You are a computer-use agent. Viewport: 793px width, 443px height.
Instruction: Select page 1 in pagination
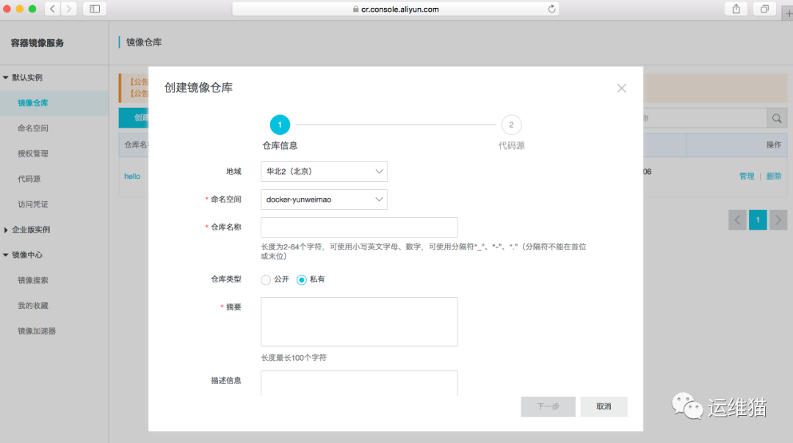[758, 220]
